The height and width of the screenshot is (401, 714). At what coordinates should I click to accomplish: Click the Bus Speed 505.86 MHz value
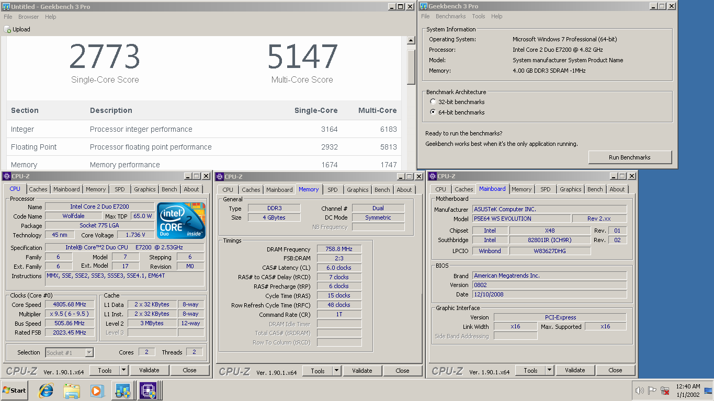pos(70,324)
